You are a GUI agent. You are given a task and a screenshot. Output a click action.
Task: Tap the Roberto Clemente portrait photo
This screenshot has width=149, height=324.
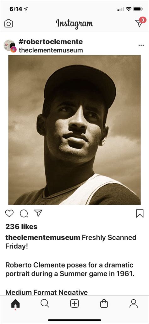click(74, 130)
